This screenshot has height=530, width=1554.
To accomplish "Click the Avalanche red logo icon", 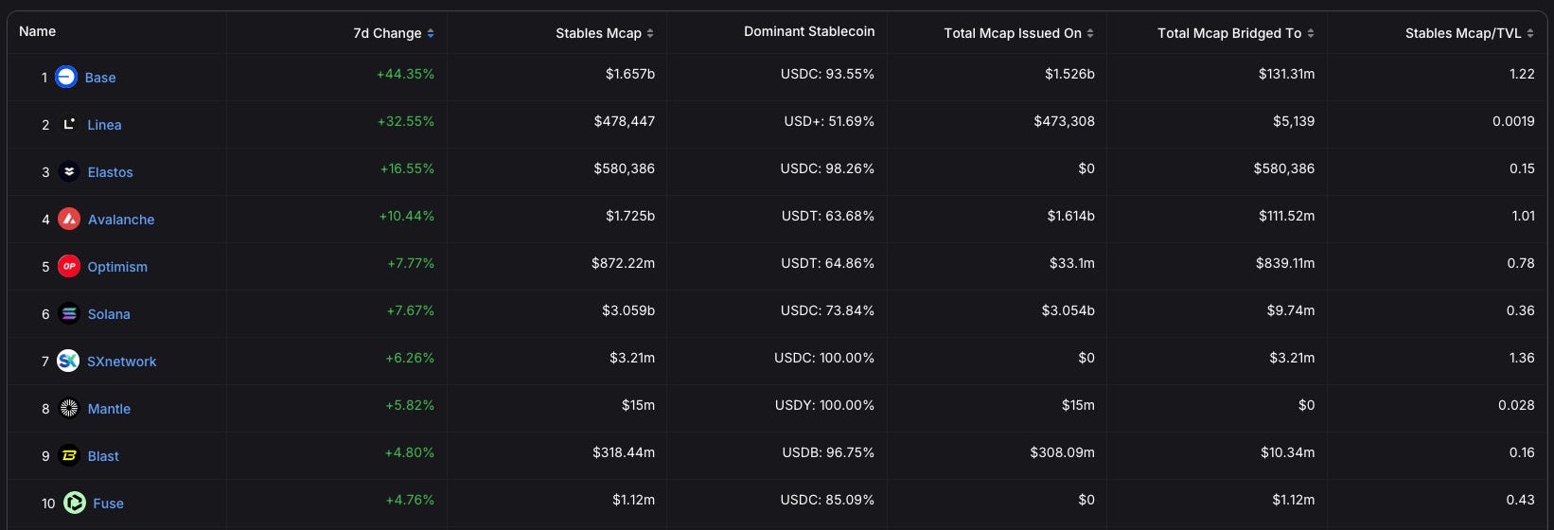I will click(69, 219).
